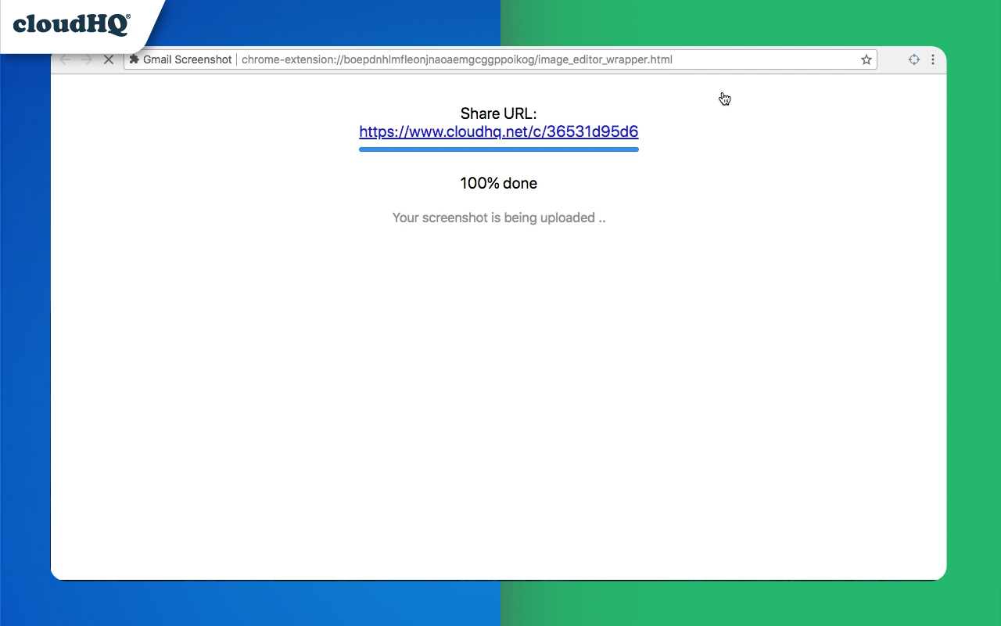The height and width of the screenshot is (626, 1001).
Task: Click the puzzle-piece extension icon beside Gmail Screenshot
Action: [x=135, y=59]
